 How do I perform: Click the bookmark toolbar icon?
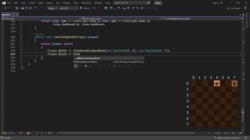click(x=142, y=8)
